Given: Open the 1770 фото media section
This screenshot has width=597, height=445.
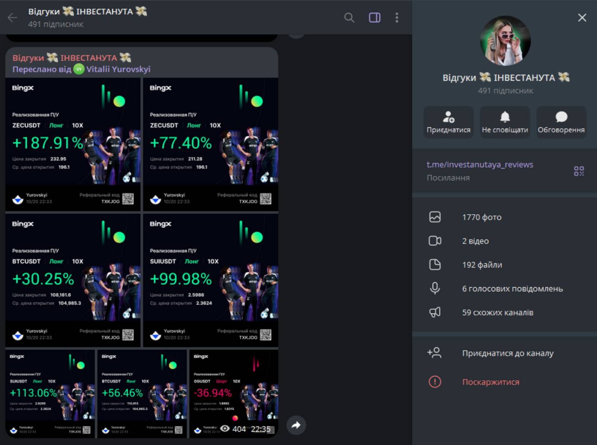Looking at the screenshot, I should click(481, 217).
